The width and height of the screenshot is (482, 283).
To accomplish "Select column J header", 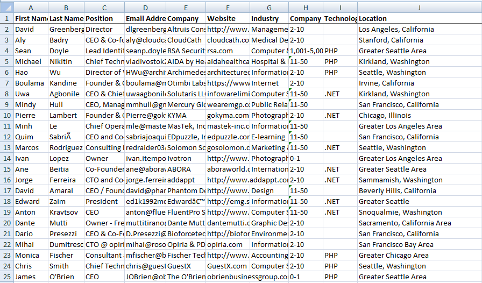I will [x=419, y=8].
